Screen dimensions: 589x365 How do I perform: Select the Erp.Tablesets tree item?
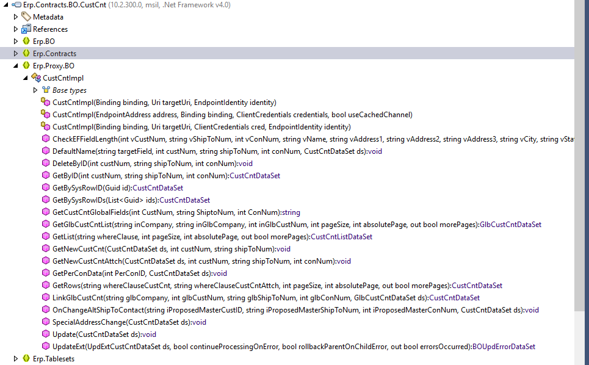[54, 359]
